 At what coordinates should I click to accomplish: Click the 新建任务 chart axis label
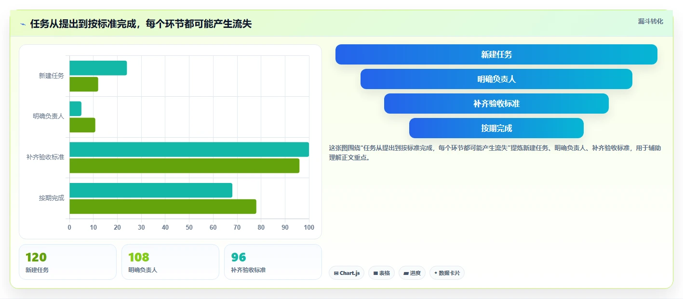click(x=52, y=76)
